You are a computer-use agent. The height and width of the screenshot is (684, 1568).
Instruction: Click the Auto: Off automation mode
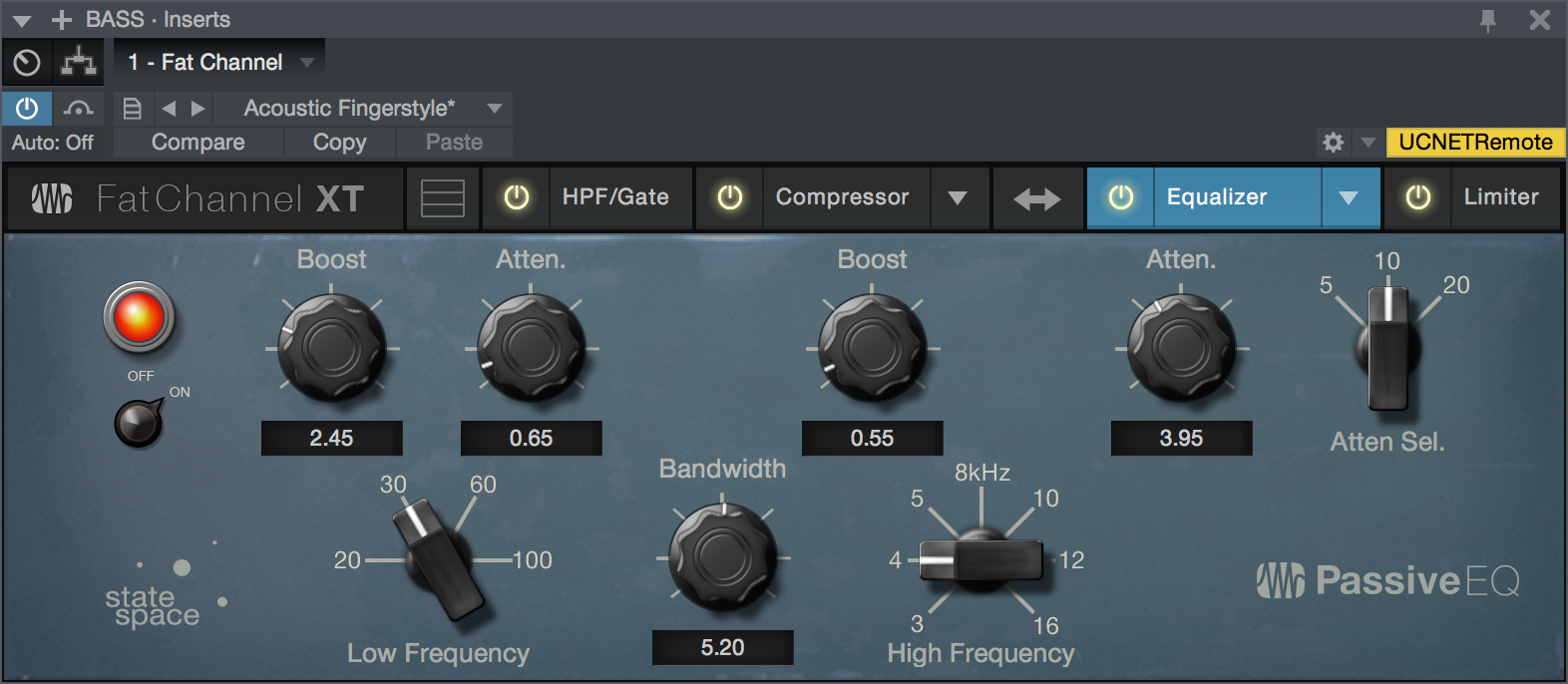[x=53, y=143]
